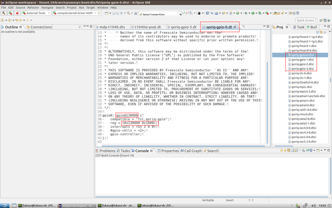
Task: Click the Quick Access search field
Action: click(x=305, y=20)
